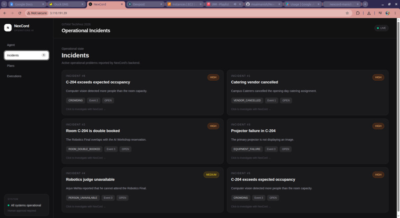Screen dimensions: 400x218
Task: Close the Duck DNS tab
Action: coord(82,4)
